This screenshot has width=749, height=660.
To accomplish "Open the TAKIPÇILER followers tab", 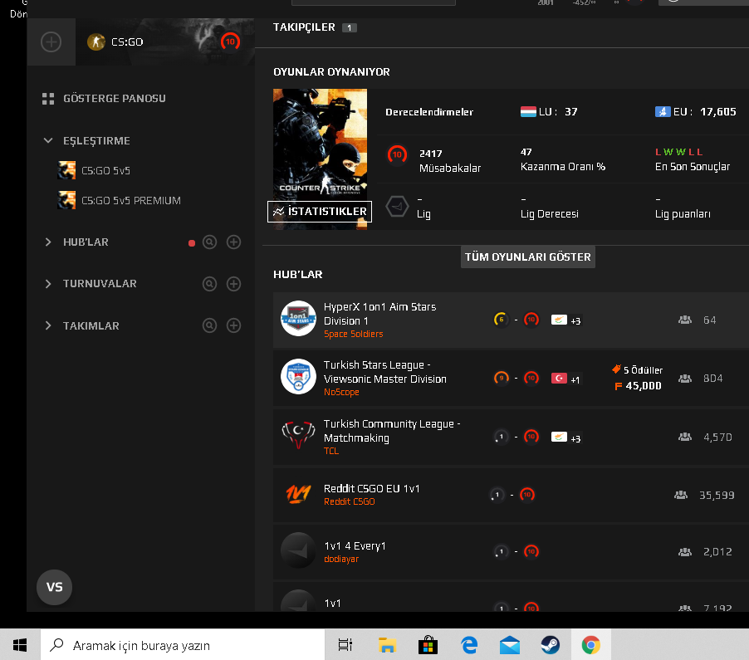I will [315, 27].
